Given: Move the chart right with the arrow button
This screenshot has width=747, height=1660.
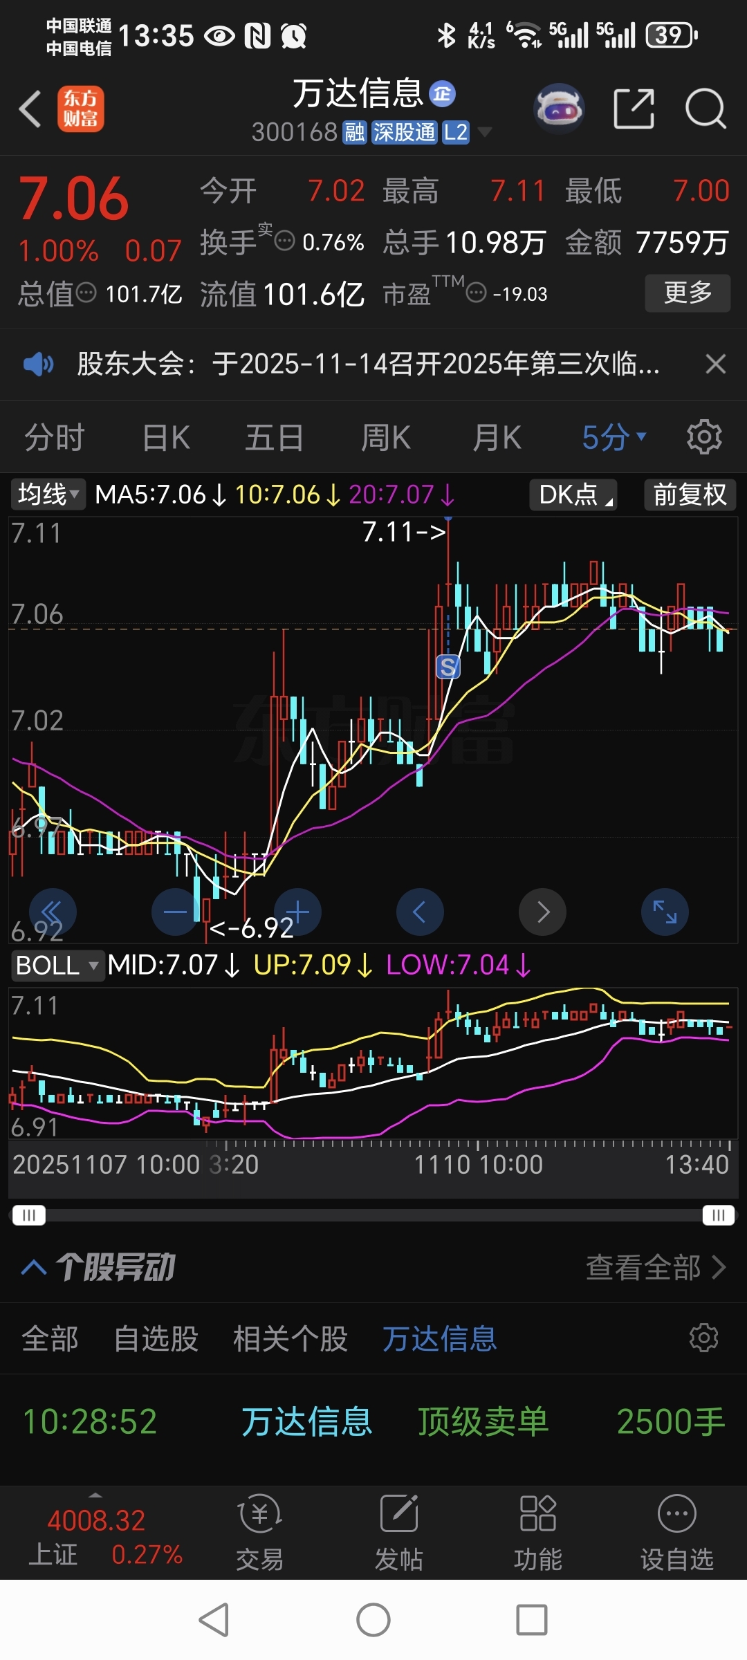Looking at the screenshot, I should point(542,912).
